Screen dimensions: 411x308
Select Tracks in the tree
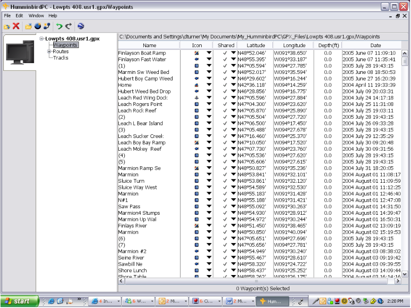coord(60,58)
